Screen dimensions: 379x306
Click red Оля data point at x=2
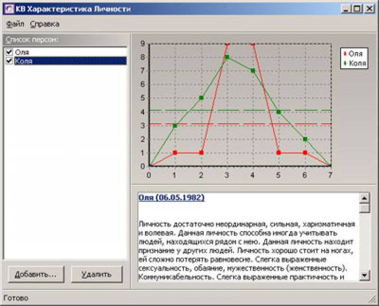(x=201, y=152)
